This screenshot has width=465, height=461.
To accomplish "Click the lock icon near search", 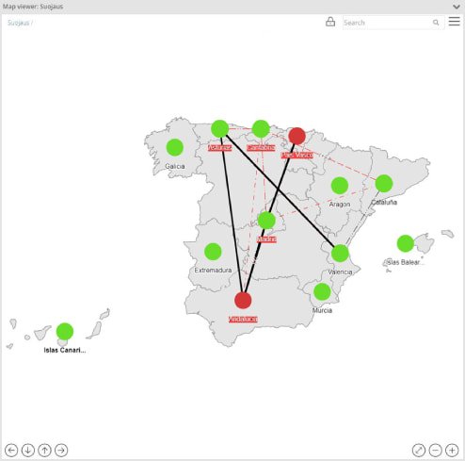I will tap(330, 22).
